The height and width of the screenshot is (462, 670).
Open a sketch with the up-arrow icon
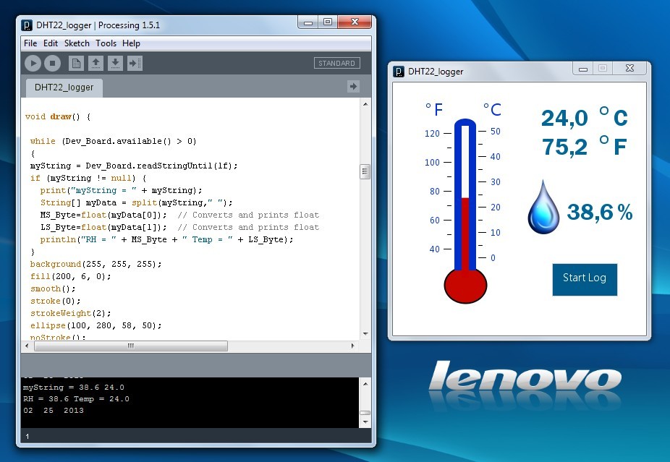(x=96, y=63)
